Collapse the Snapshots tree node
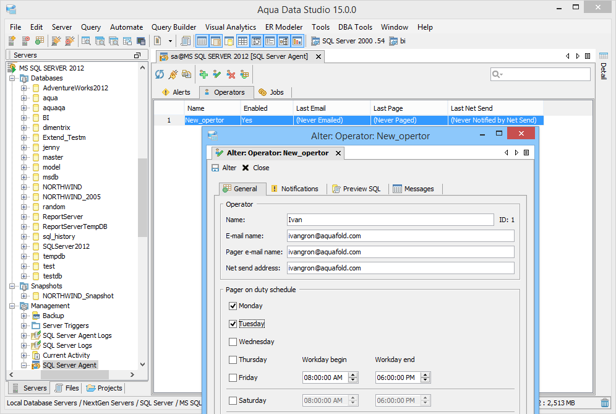The height and width of the screenshot is (414, 616). point(12,287)
